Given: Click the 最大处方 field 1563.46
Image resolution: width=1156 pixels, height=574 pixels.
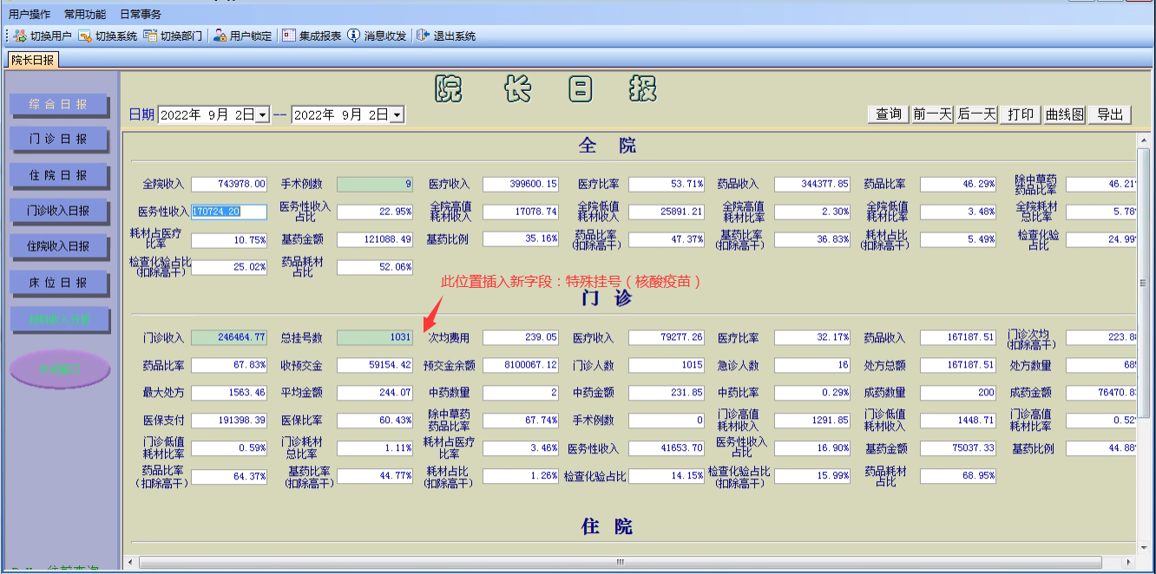Looking at the screenshot, I should [x=229, y=393].
